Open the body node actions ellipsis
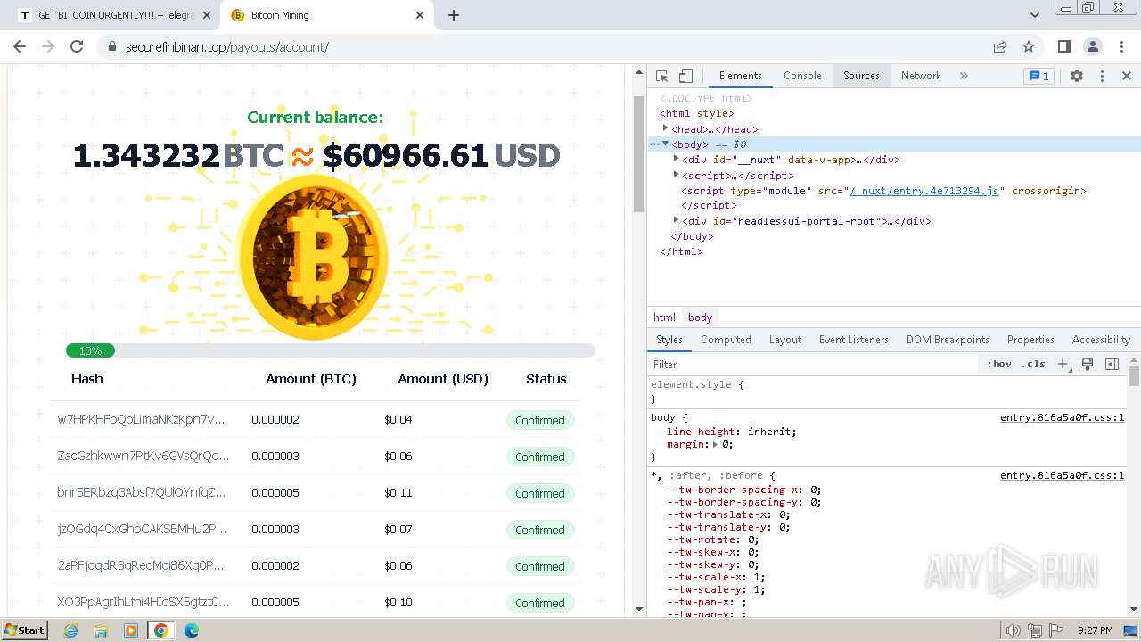1141x642 pixels. 653,144
